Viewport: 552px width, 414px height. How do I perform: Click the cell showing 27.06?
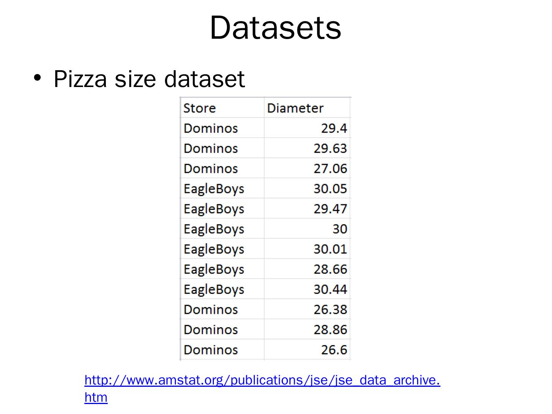click(x=330, y=169)
